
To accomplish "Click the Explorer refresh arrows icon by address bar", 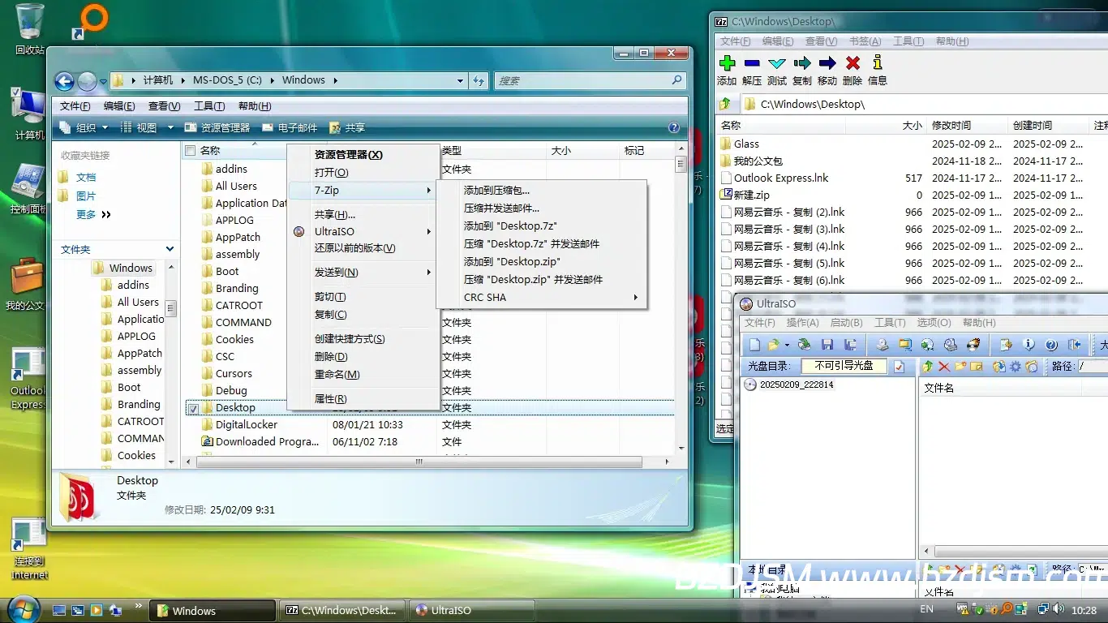I will [479, 80].
